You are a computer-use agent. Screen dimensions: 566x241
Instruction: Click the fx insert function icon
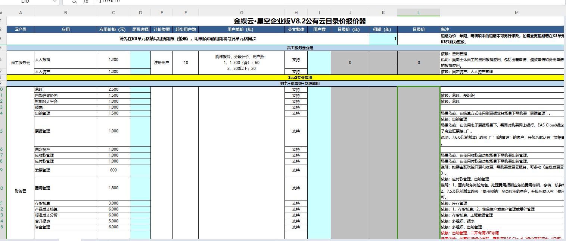(85, 1)
